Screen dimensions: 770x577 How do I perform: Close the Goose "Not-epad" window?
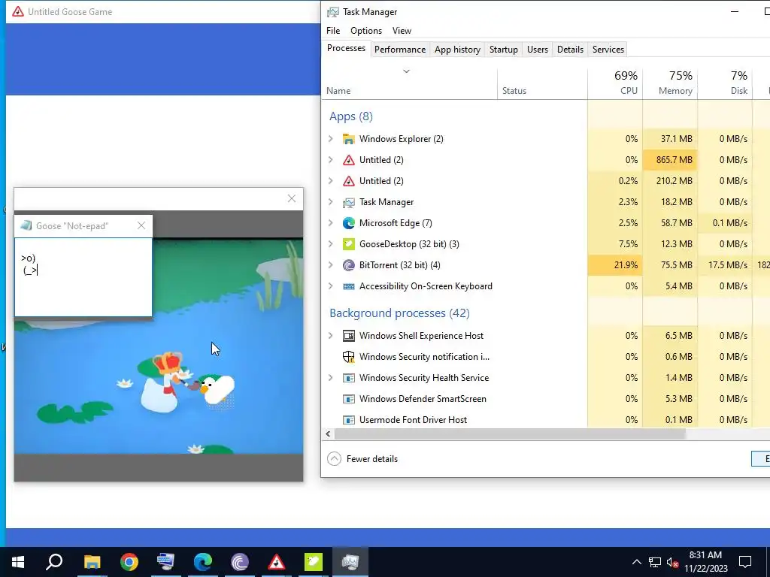[x=141, y=225]
